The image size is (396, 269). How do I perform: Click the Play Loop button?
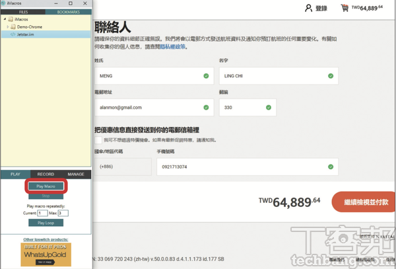point(46,223)
